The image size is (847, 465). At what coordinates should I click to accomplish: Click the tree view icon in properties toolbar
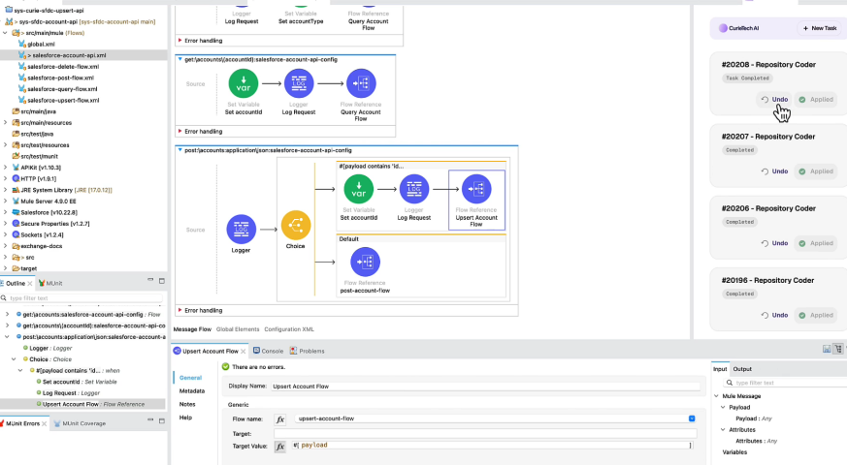pos(838,349)
